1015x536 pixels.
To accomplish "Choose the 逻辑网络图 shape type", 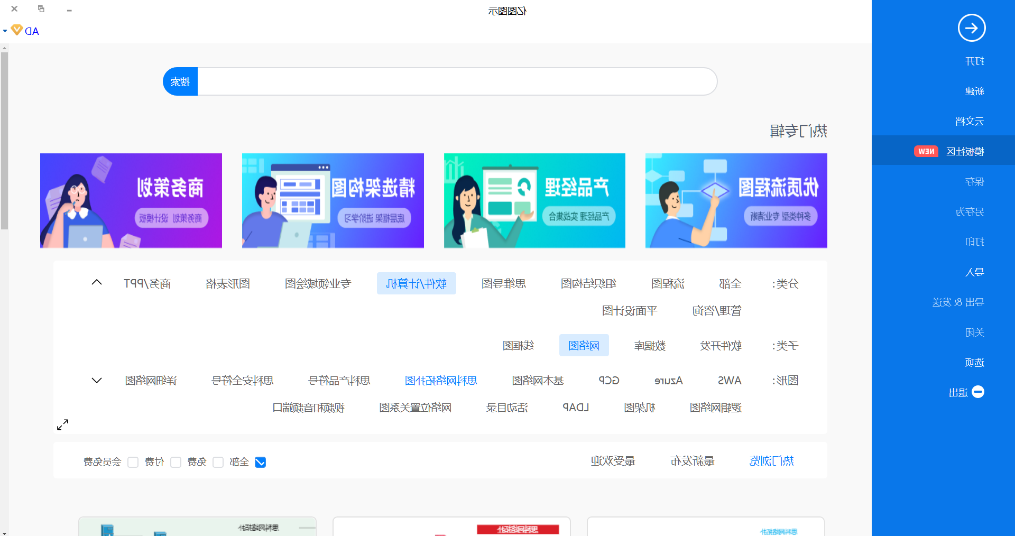I will pos(716,408).
